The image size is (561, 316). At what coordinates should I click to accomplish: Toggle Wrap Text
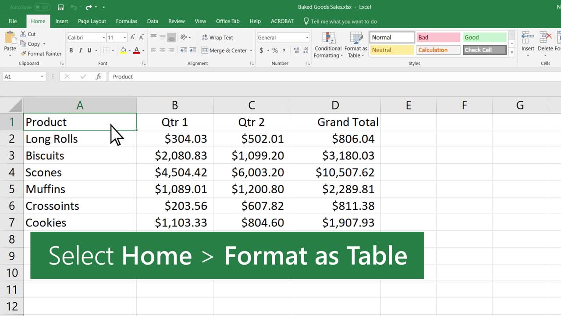[x=217, y=37]
